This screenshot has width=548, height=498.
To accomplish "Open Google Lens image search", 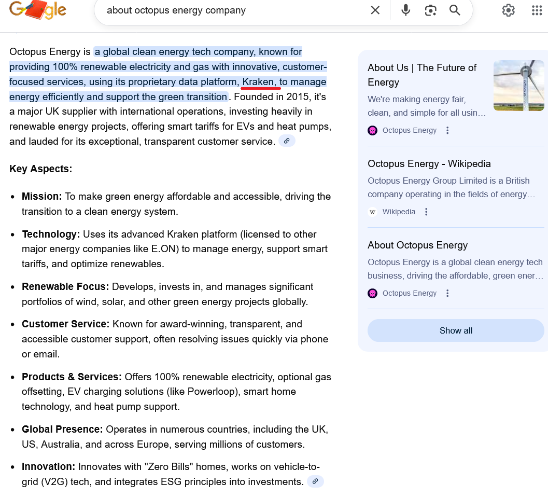I will click(x=430, y=10).
